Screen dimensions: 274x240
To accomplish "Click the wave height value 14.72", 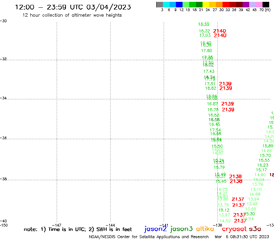I will tap(222, 189).
